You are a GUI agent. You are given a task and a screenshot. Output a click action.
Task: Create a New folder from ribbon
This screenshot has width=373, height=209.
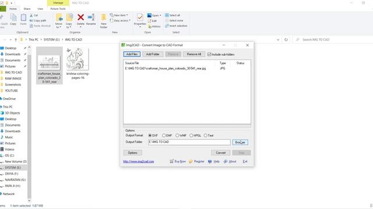pos(104,21)
